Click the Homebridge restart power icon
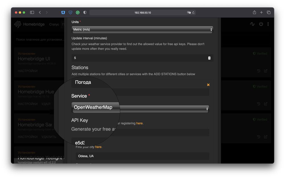Screen dimensions: 285x178 (261, 24)
